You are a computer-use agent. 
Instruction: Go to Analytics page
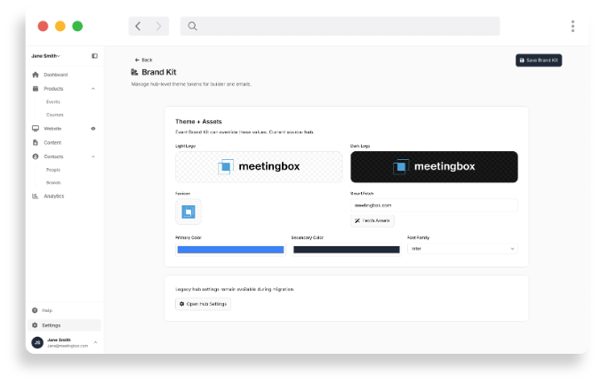(53, 196)
